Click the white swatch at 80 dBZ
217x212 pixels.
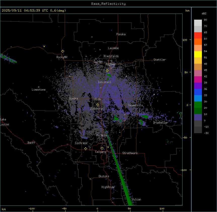coord(198,23)
